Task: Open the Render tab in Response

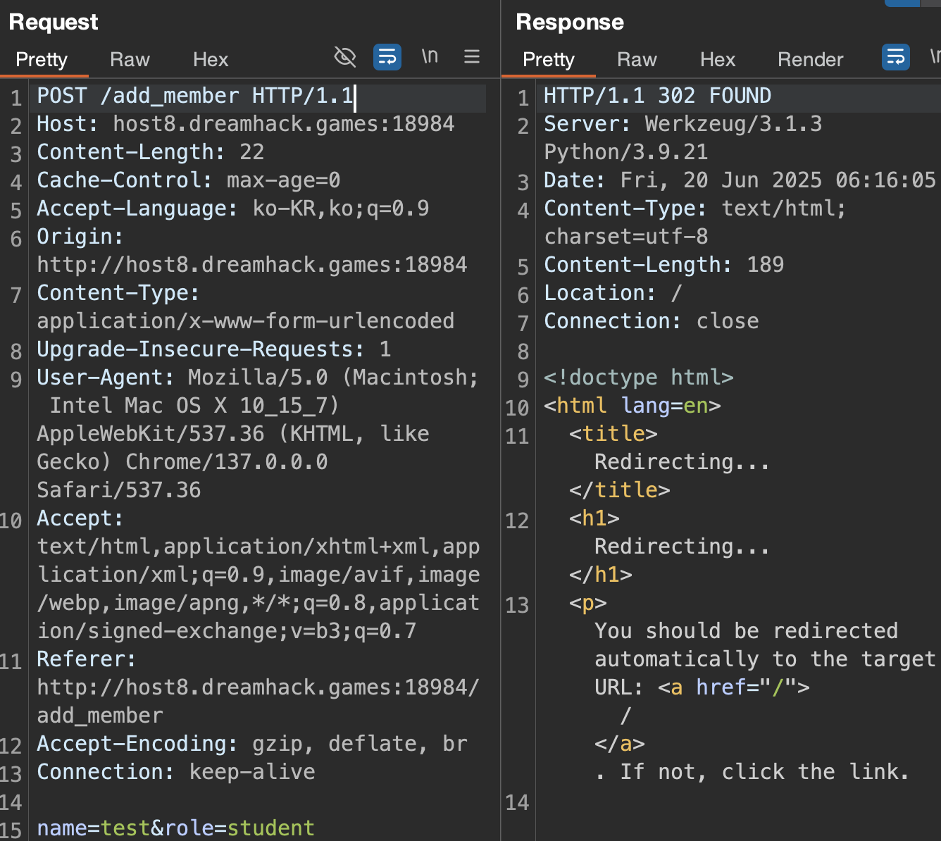Action: [810, 59]
